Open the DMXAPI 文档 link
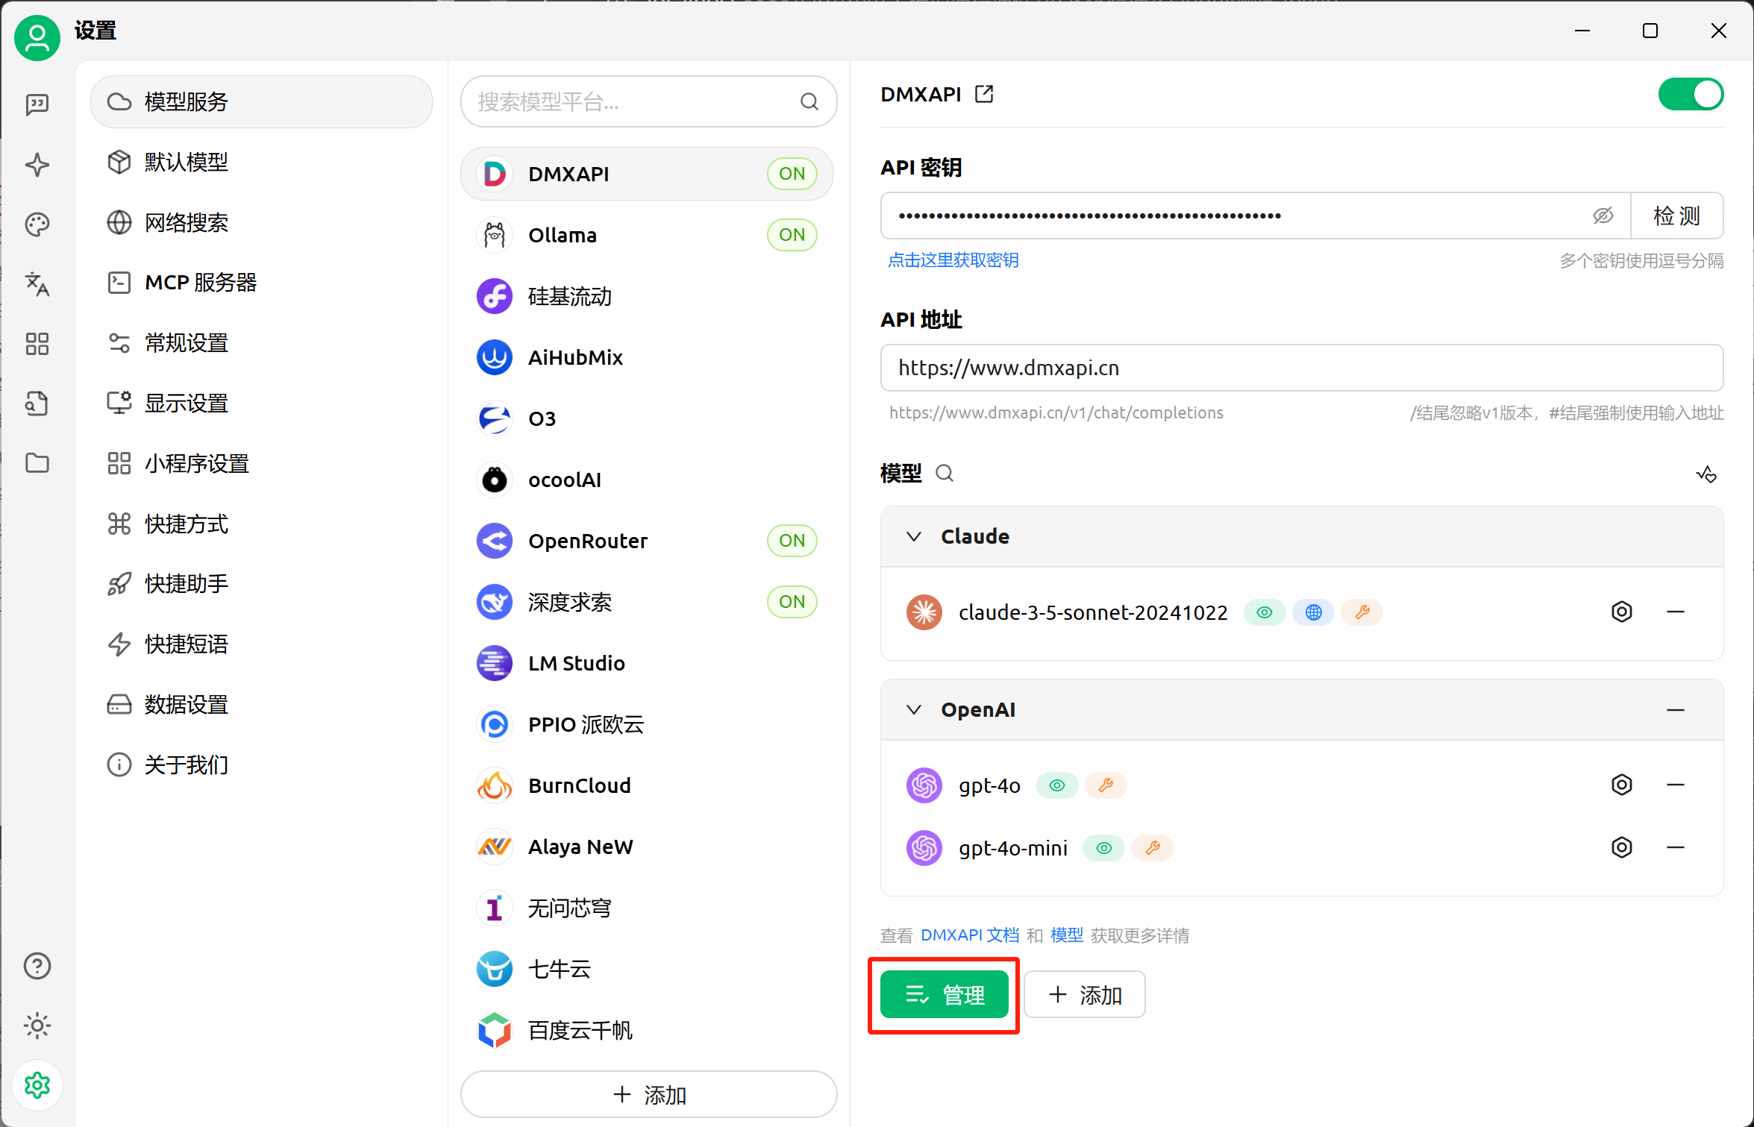Image resolution: width=1754 pixels, height=1127 pixels. (970, 935)
